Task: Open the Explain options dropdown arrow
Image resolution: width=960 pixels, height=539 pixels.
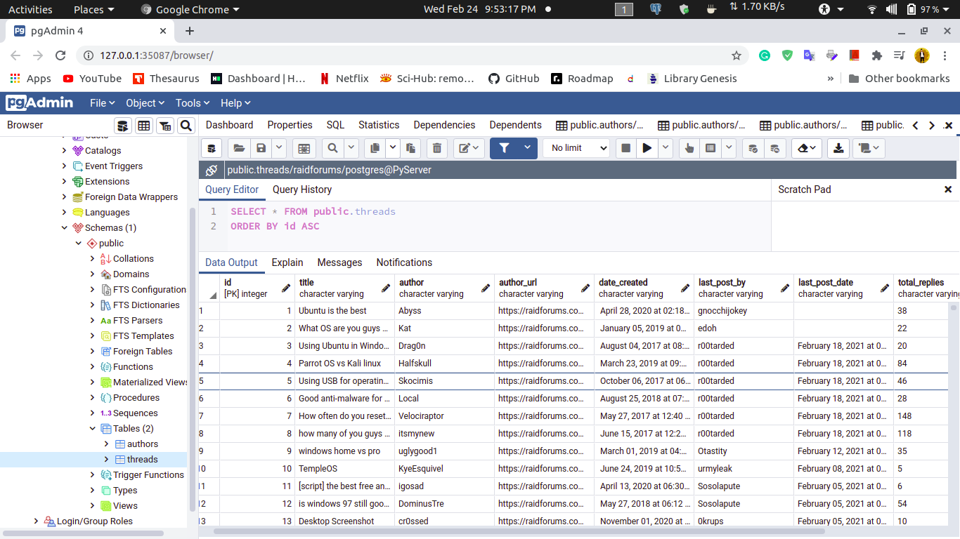Action: pos(729,148)
